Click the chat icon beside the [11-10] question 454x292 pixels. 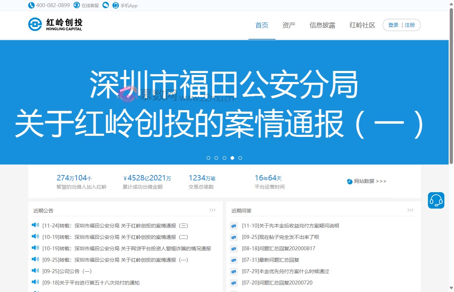tap(234, 226)
